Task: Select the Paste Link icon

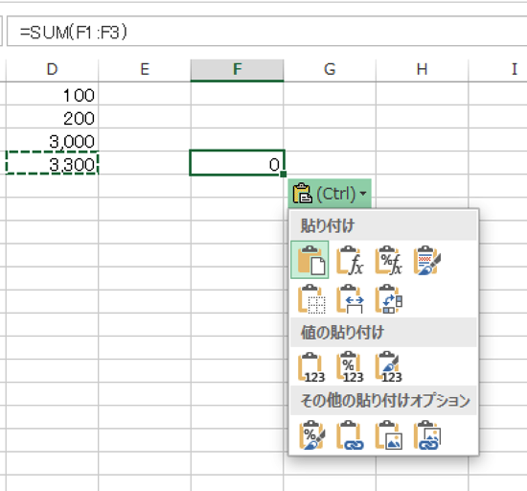Action: point(350,434)
